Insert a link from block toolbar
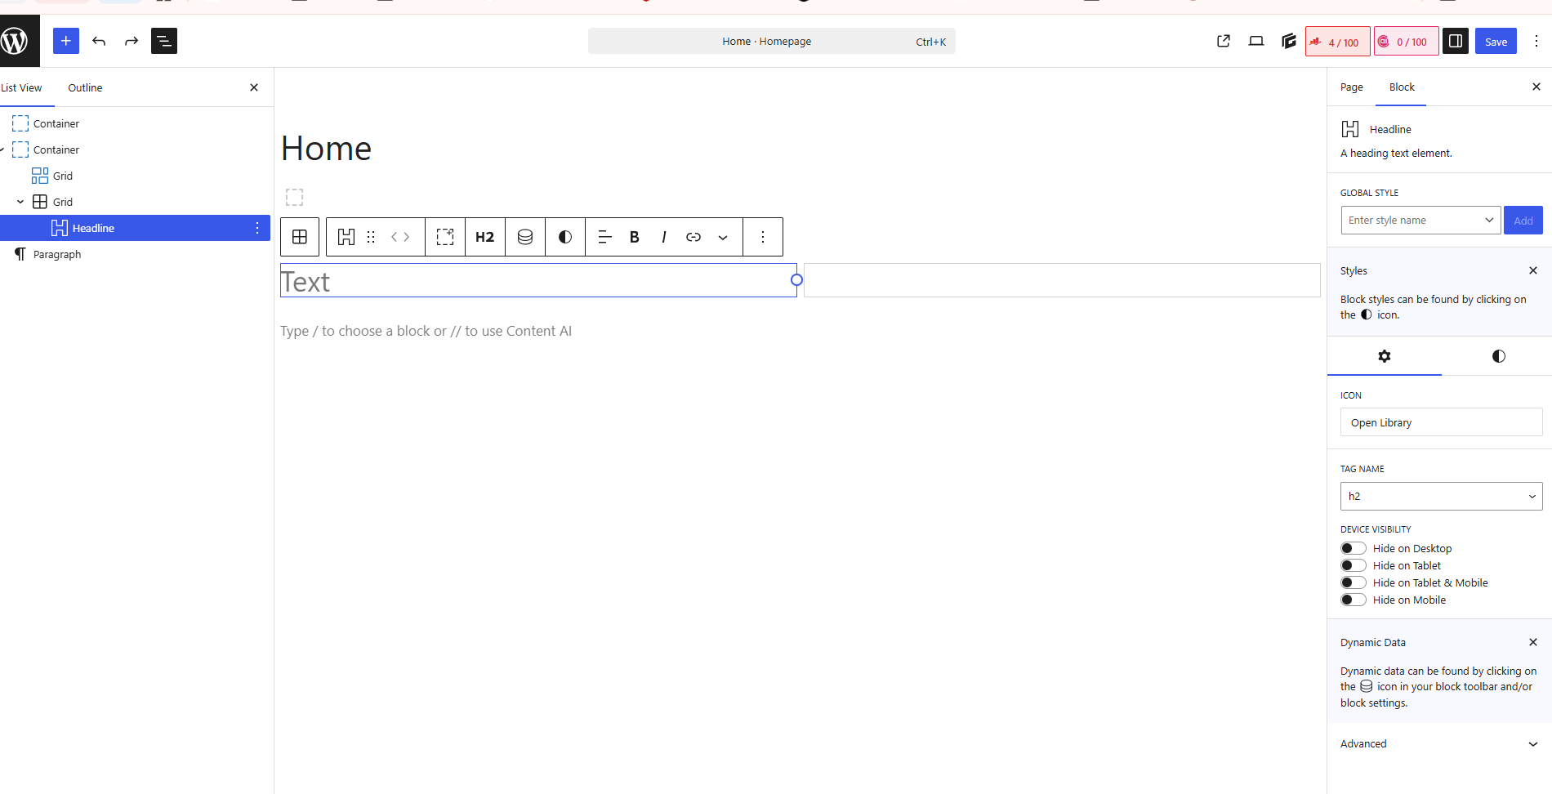Image resolution: width=1552 pixels, height=794 pixels. [x=693, y=237]
